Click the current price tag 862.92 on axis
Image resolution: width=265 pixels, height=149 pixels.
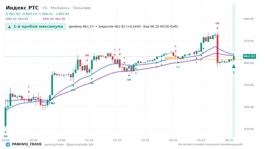249,56
